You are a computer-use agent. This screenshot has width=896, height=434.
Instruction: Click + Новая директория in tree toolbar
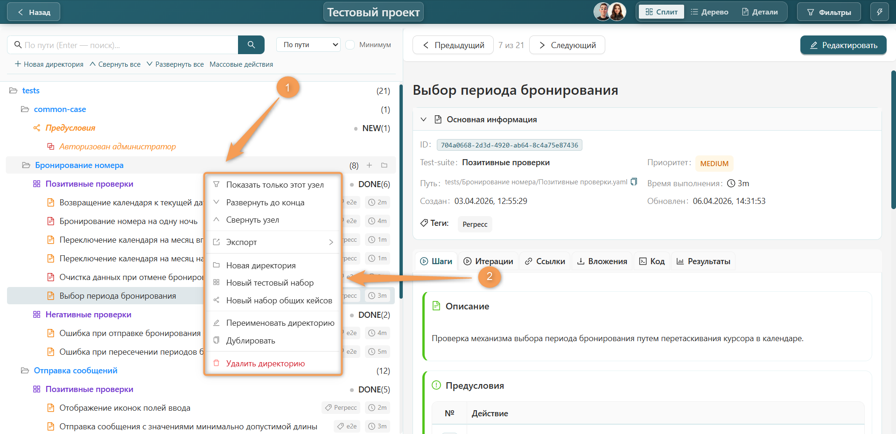pos(49,64)
